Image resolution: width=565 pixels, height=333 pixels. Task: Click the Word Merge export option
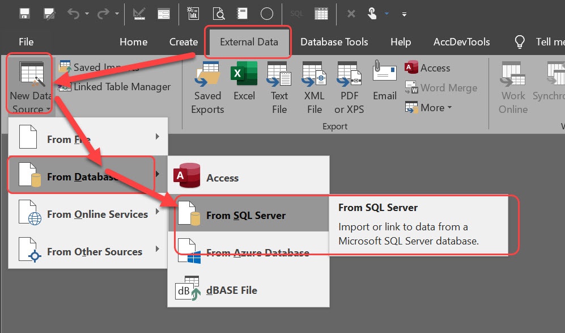441,88
